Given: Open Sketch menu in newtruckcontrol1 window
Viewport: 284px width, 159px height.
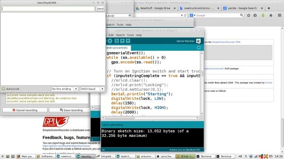Looking at the screenshot, I should pyautogui.click(x=120, y=35).
